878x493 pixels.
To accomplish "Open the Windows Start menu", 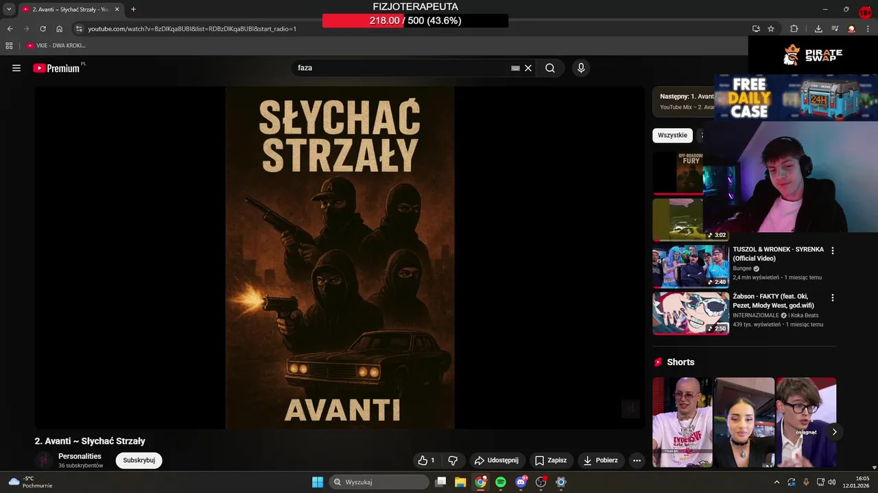I will (318, 482).
